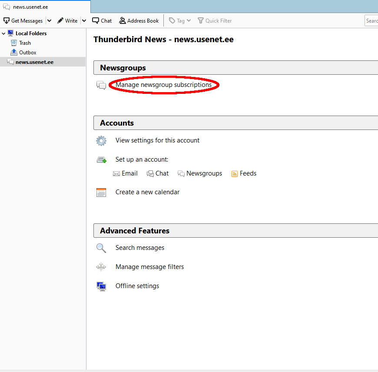378x372 pixels.
Task: Set up a new Email account
Action: coord(125,173)
